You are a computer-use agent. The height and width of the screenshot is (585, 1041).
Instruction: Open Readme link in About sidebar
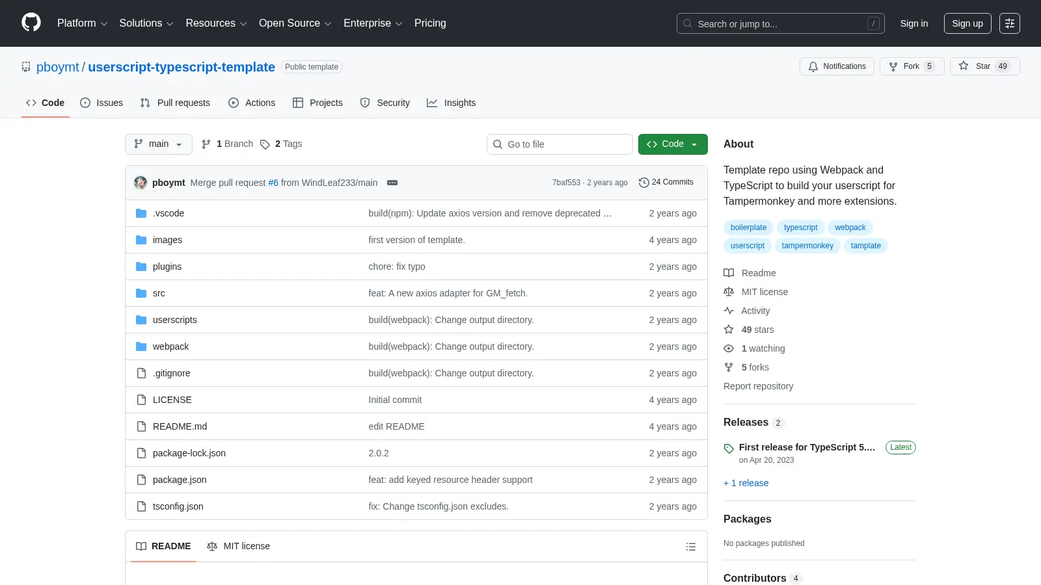pos(750,273)
